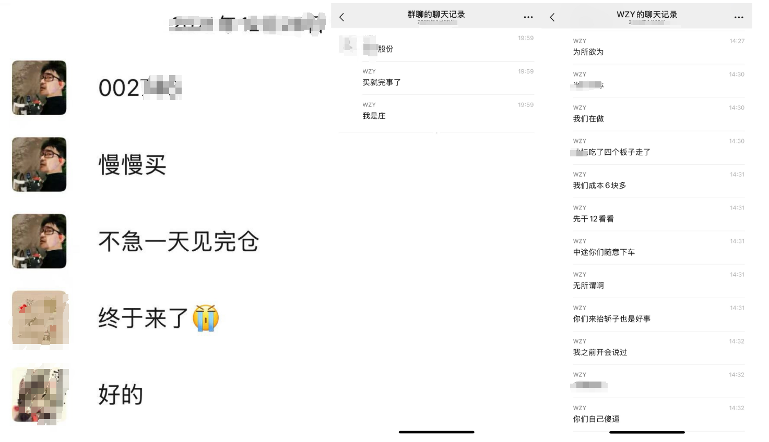Tap blurred avatar beside 好的 message
This screenshot has width=769, height=442.
click(40, 395)
